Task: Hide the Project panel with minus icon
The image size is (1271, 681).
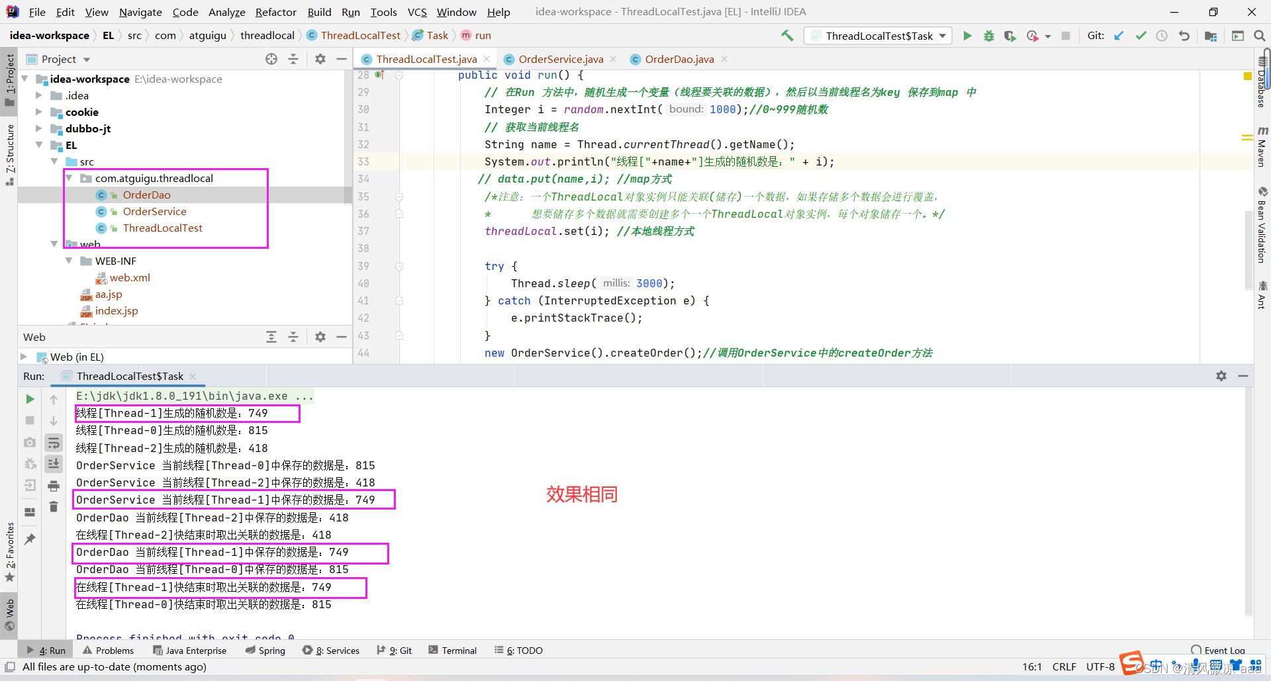Action: pyautogui.click(x=342, y=59)
